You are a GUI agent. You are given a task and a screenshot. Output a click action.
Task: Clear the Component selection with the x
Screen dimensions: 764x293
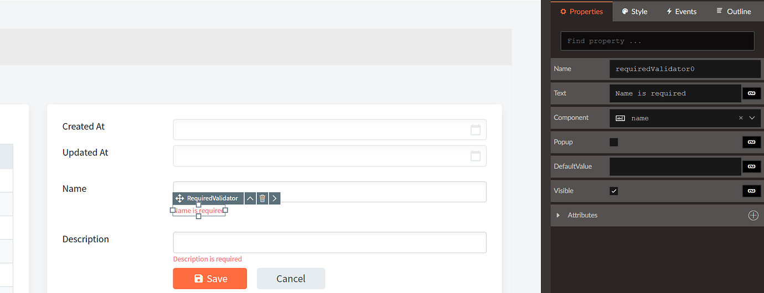tap(741, 118)
